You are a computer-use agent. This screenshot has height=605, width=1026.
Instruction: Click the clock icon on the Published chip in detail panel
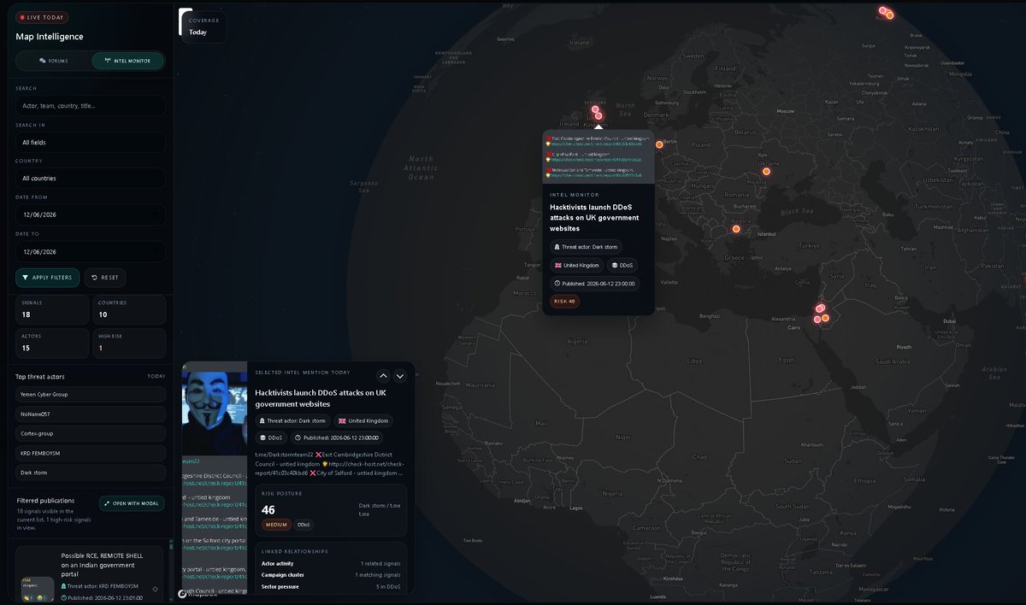pos(298,438)
